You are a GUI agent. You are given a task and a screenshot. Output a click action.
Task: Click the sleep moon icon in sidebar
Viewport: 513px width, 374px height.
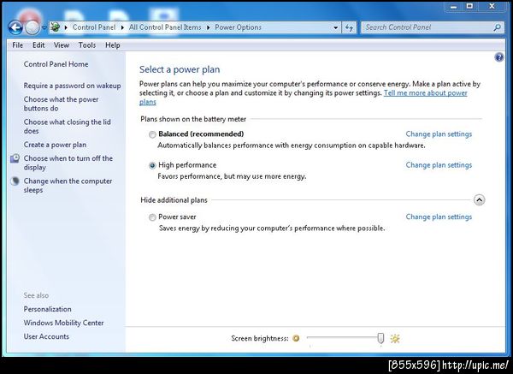15,181
